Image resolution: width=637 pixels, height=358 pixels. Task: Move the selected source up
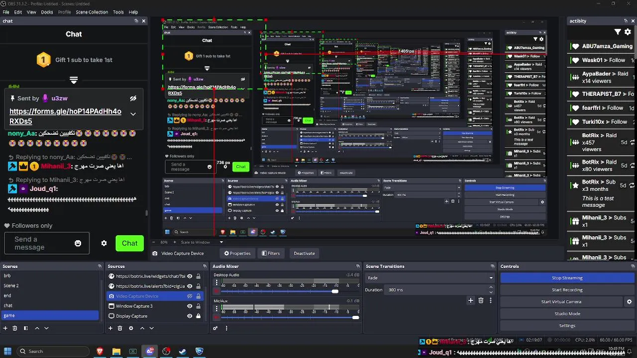click(x=142, y=328)
